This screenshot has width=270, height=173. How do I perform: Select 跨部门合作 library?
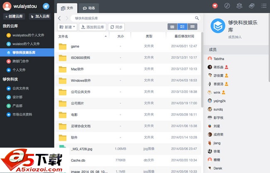27,61
